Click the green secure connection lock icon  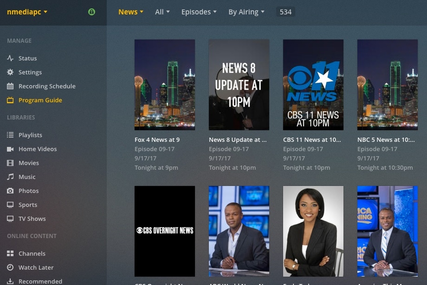coord(91,12)
